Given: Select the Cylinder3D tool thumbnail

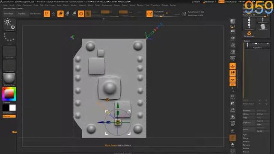Looking at the screenshot, I should pos(263,27).
